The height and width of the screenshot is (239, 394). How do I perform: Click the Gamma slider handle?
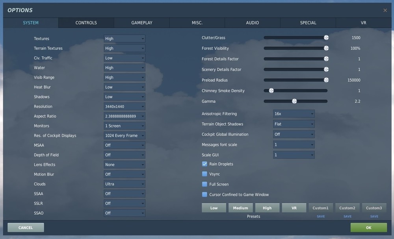[x=294, y=101]
